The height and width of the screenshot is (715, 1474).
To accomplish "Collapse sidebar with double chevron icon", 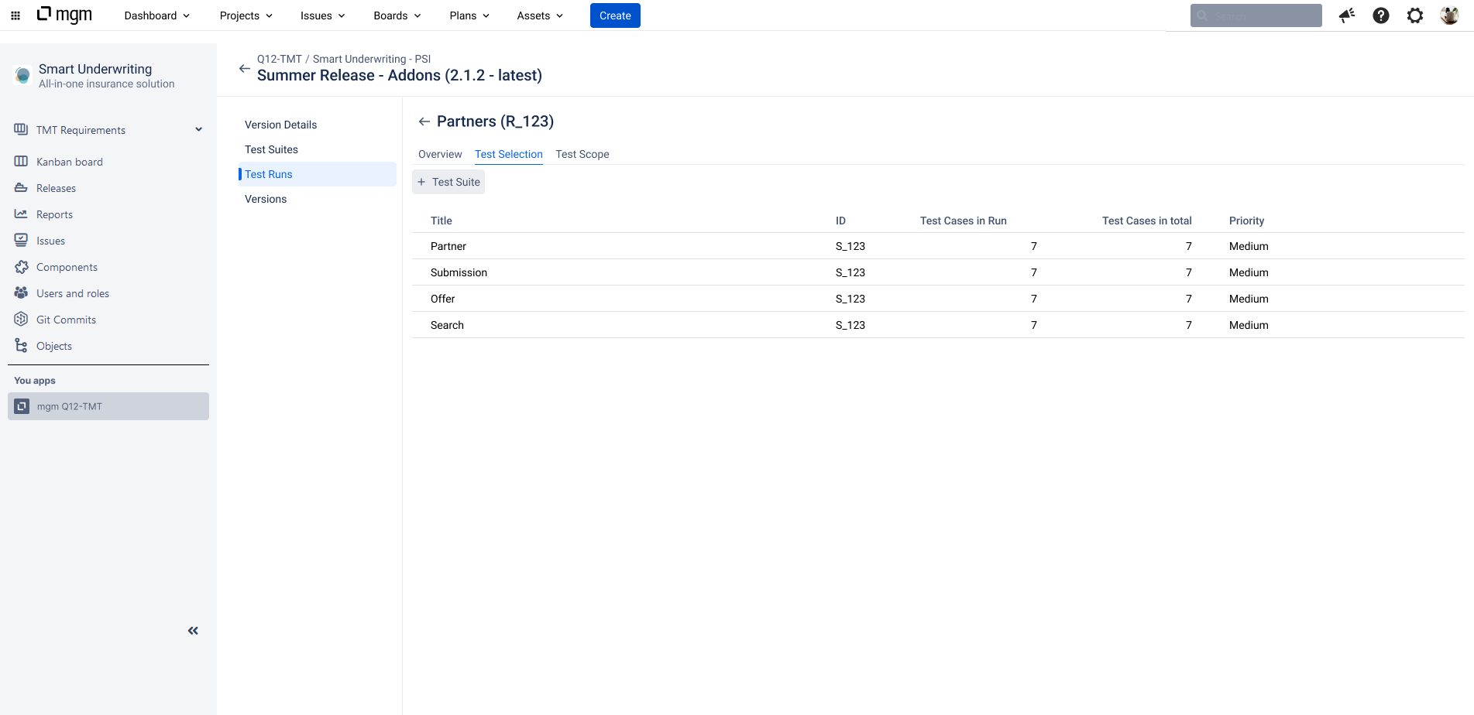I will pos(193,631).
